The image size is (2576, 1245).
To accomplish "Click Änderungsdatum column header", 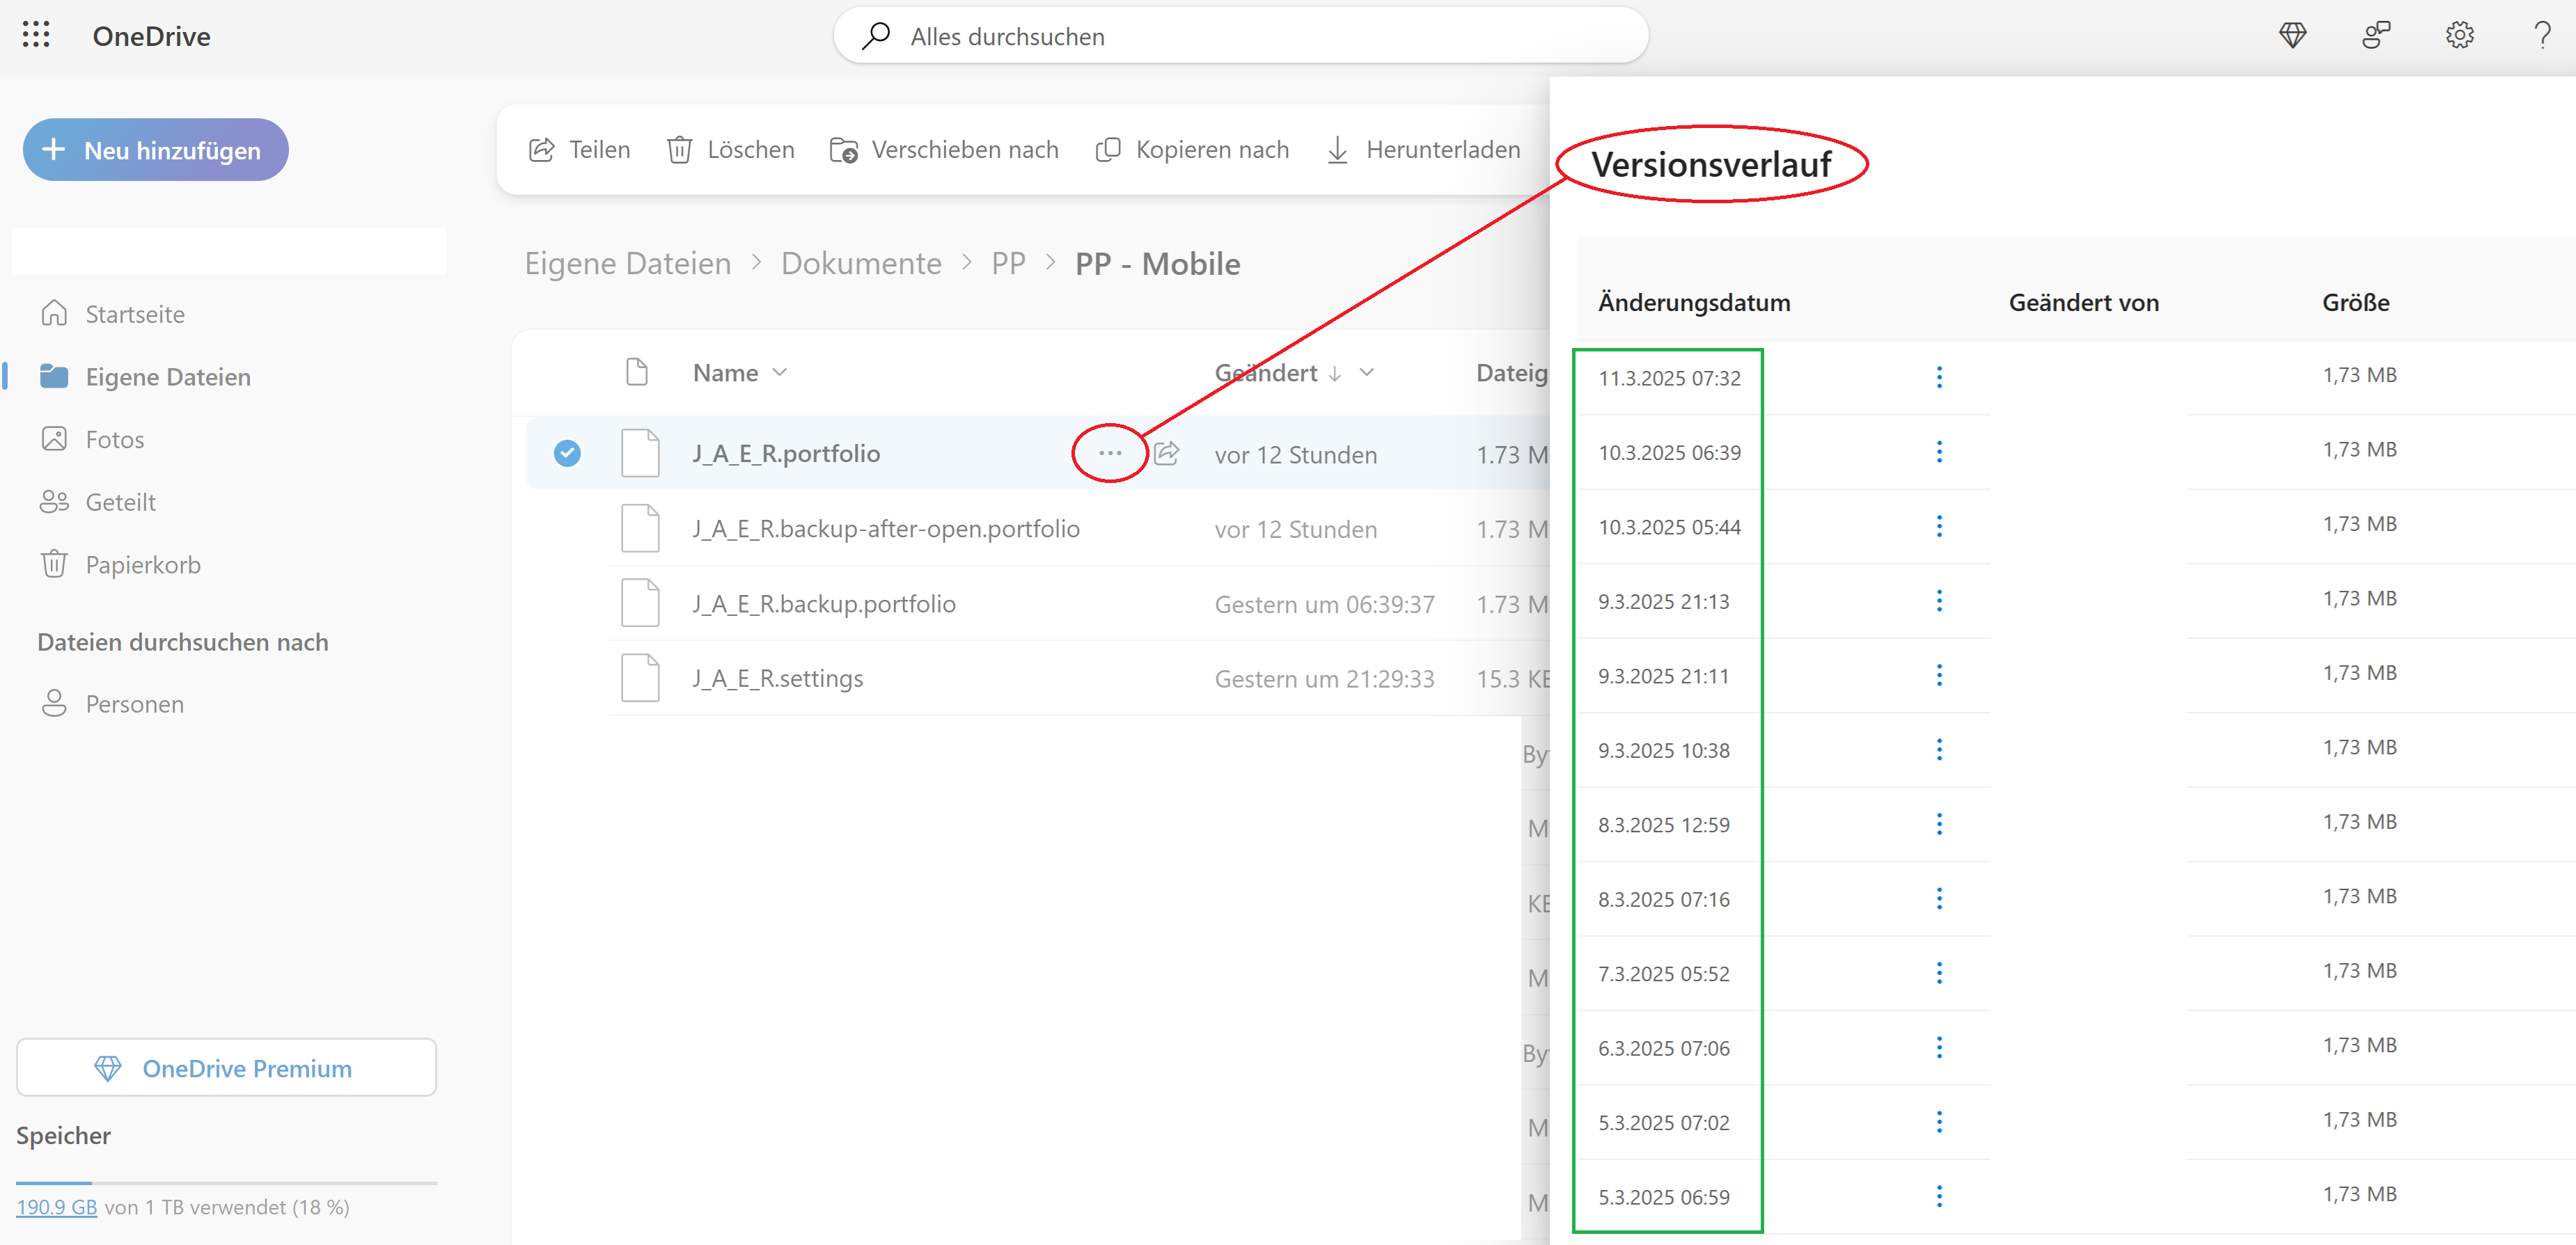I will pyautogui.click(x=1694, y=303).
